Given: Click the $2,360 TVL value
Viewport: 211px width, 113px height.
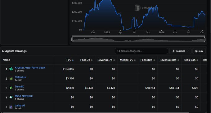Looking at the screenshot, I should pyautogui.click(x=70, y=88).
